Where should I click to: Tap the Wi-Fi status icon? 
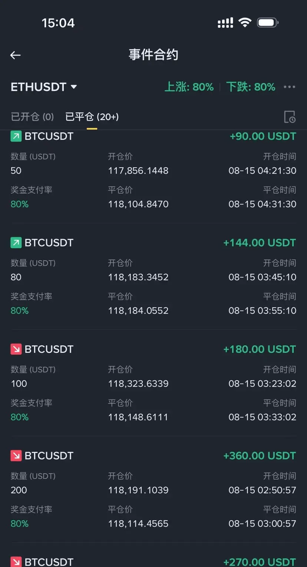[x=245, y=23]
